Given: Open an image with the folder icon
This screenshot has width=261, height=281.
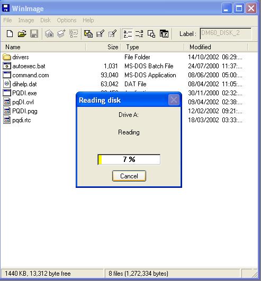Looking at the screenshot, I should pos(22,33).
